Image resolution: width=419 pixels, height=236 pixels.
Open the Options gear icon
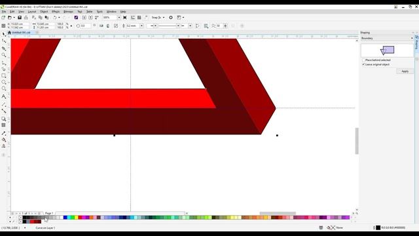[171, 18]
